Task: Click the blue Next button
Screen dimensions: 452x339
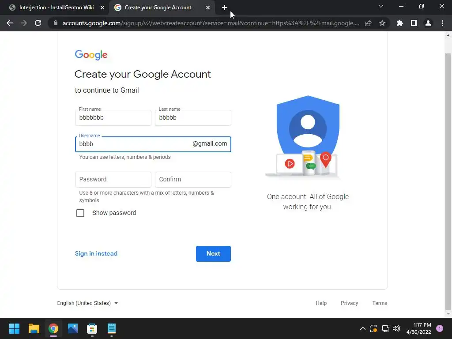Action: [213, 254]
